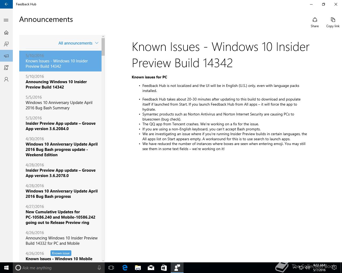Open the Feedback section icon
Screen dimensions: 342x273
[x=6, y=44]
